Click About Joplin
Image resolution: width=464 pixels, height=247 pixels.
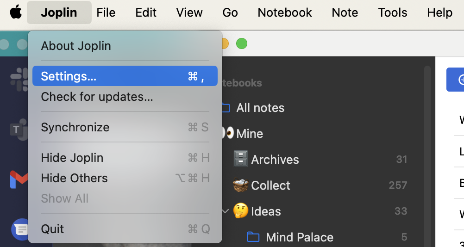tap(76, 46)
